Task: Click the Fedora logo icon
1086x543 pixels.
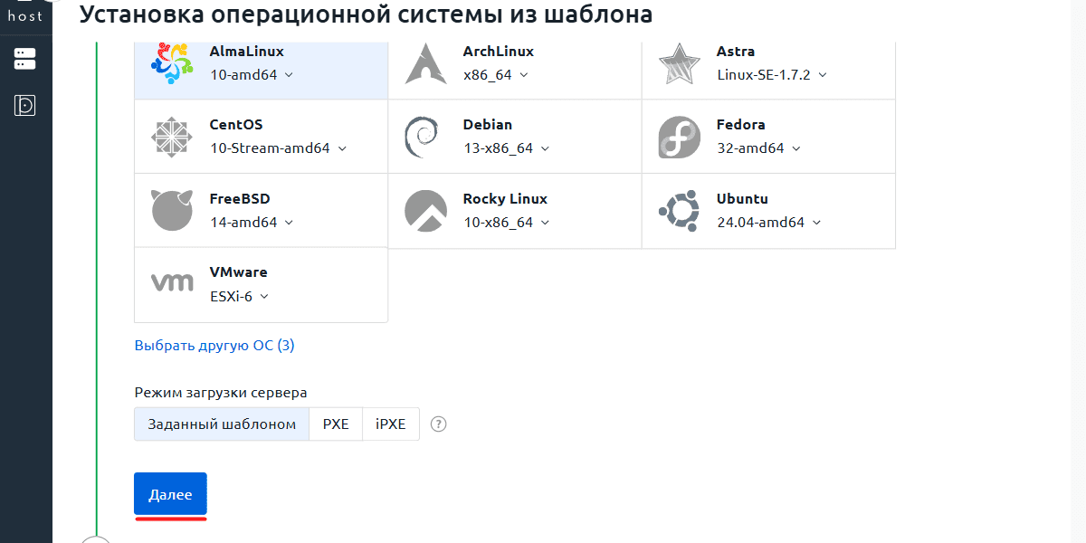Action: (x=679, y=137)
